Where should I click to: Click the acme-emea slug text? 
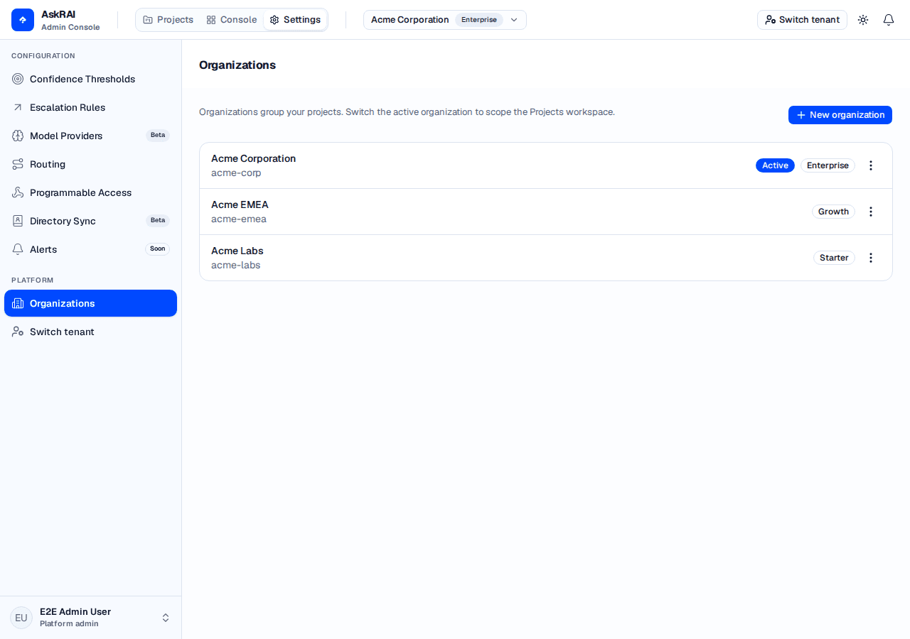click(239, 219)
